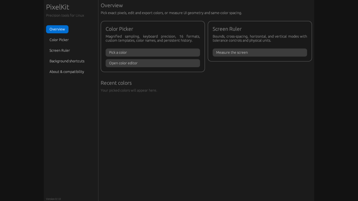Click the PixelKit app title
Viewport: 358px width, 201px height.
pos(58,7)
